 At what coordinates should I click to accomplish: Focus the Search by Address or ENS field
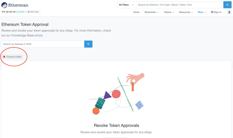pos(43,44)
